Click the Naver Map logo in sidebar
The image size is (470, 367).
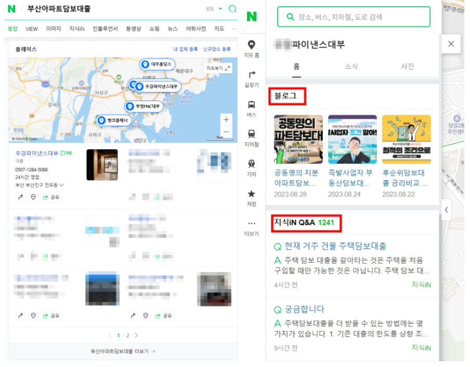pyautogui.click(x=252, y=17)
